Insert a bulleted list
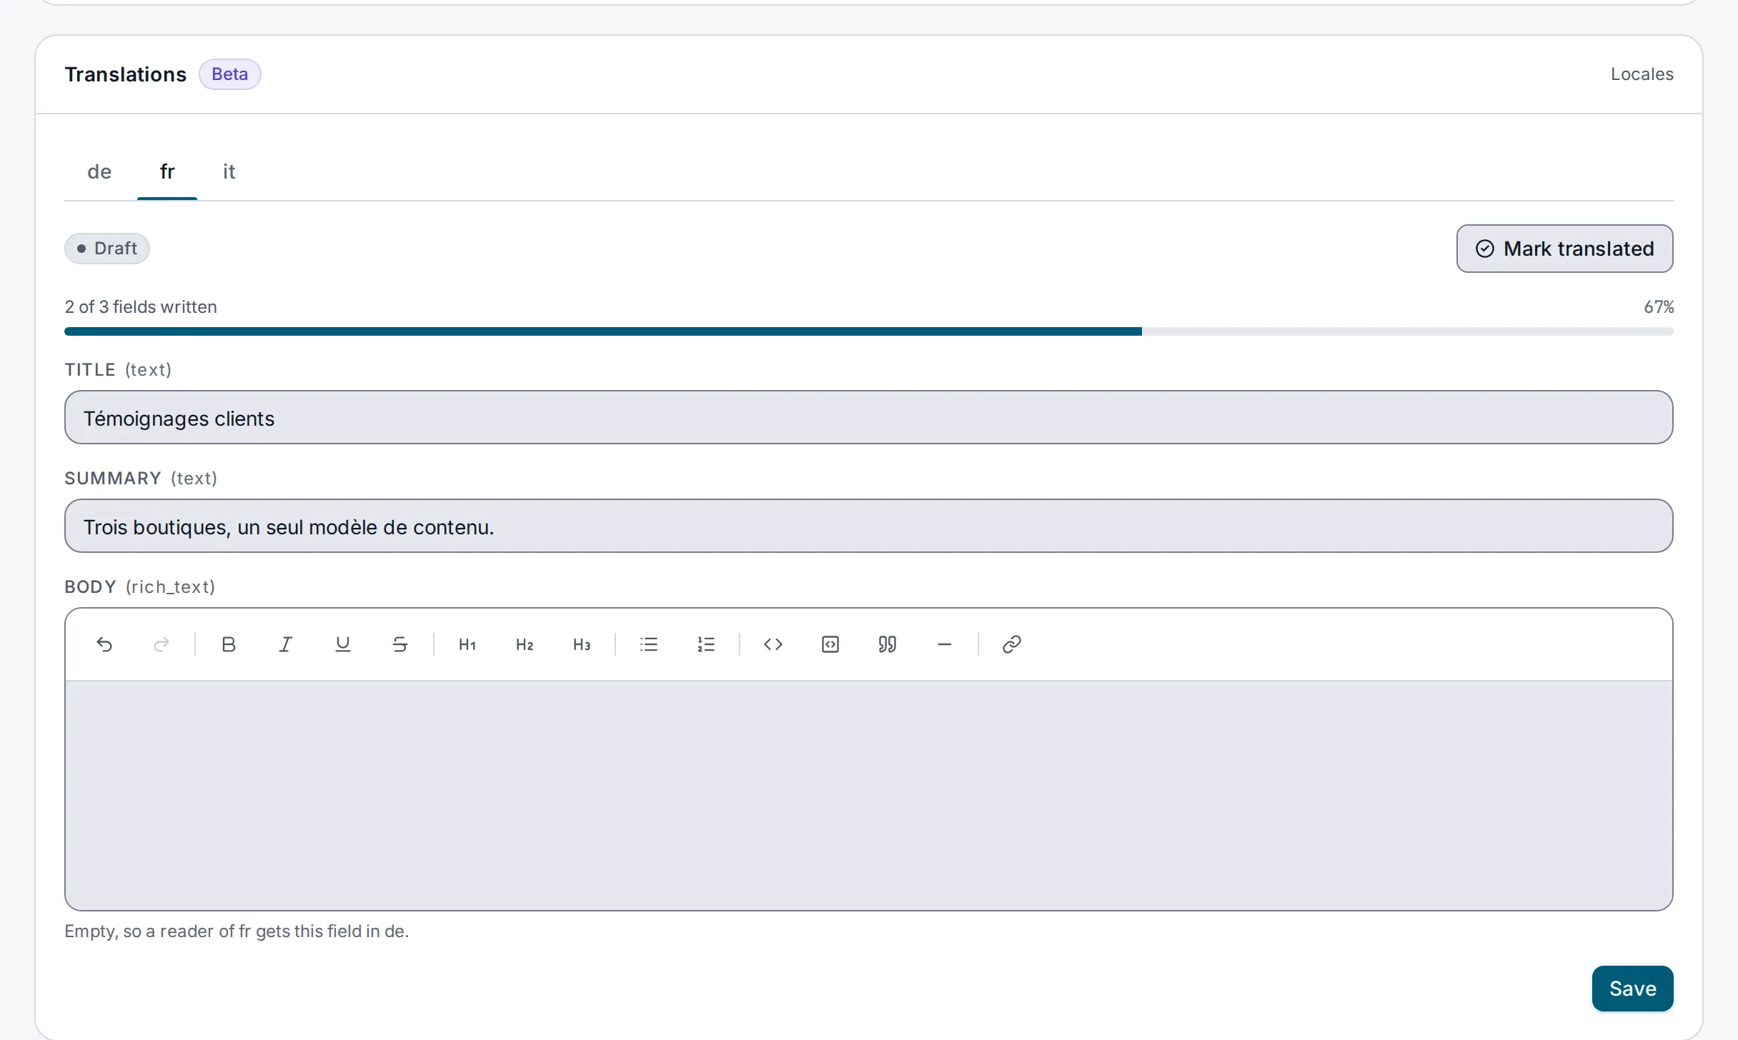Viewport: 1738px width, 1040px height. point(649,644)
